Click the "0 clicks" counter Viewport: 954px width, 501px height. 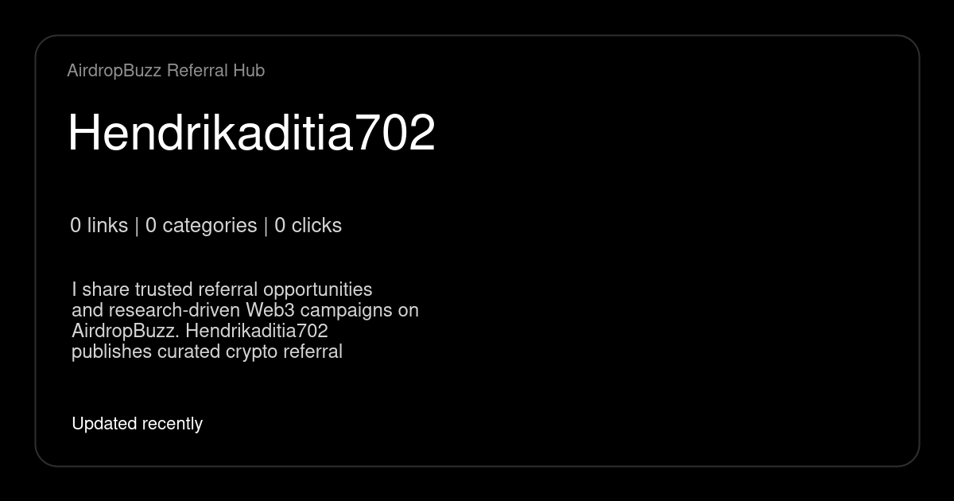pos(308,226)
